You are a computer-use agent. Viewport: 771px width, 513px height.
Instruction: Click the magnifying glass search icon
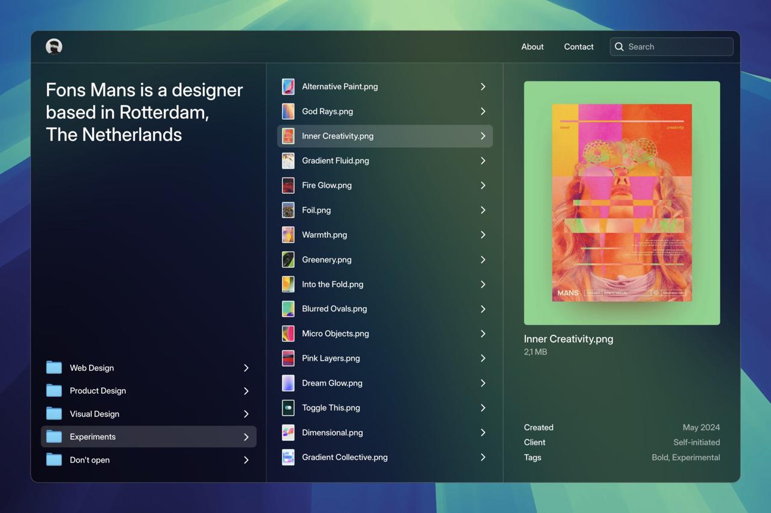tap(619, 46)
